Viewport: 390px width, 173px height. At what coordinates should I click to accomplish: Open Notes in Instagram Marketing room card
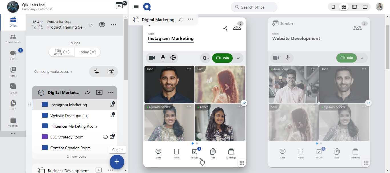tap(176, 154)
